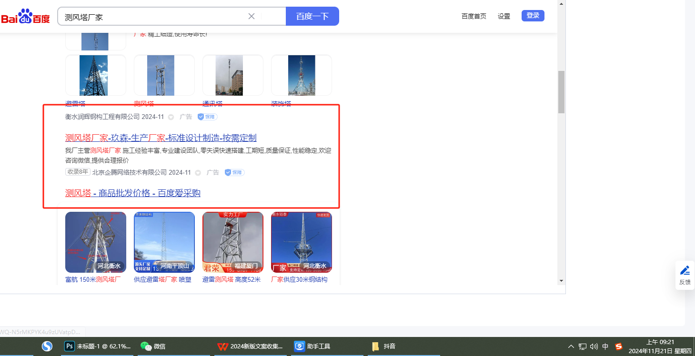Image resolution: width=695 pixels, height=356 pixels.
Task: Open the 避雷塔 tower thumbnail
Action: coord(96,75)
